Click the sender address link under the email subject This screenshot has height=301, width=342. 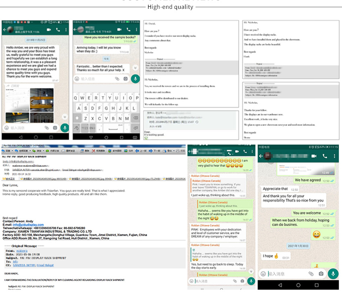tap(18, 161)
